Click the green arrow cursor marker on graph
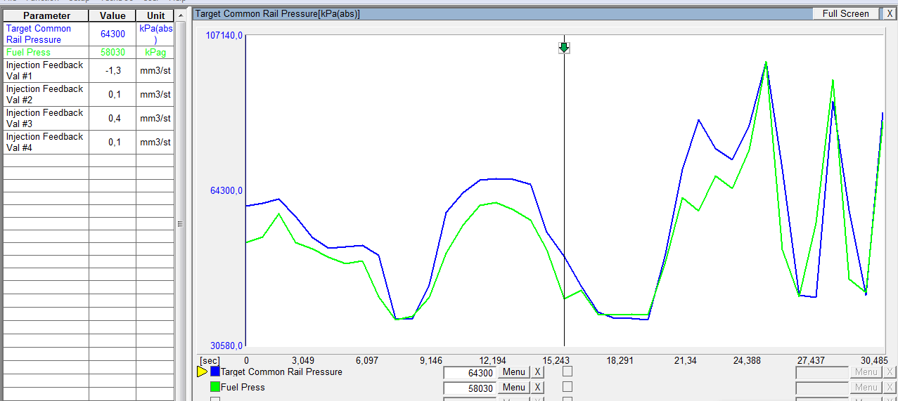Viewport: 898px width, 401px height. pyautogui.click(x=564, y=48)
